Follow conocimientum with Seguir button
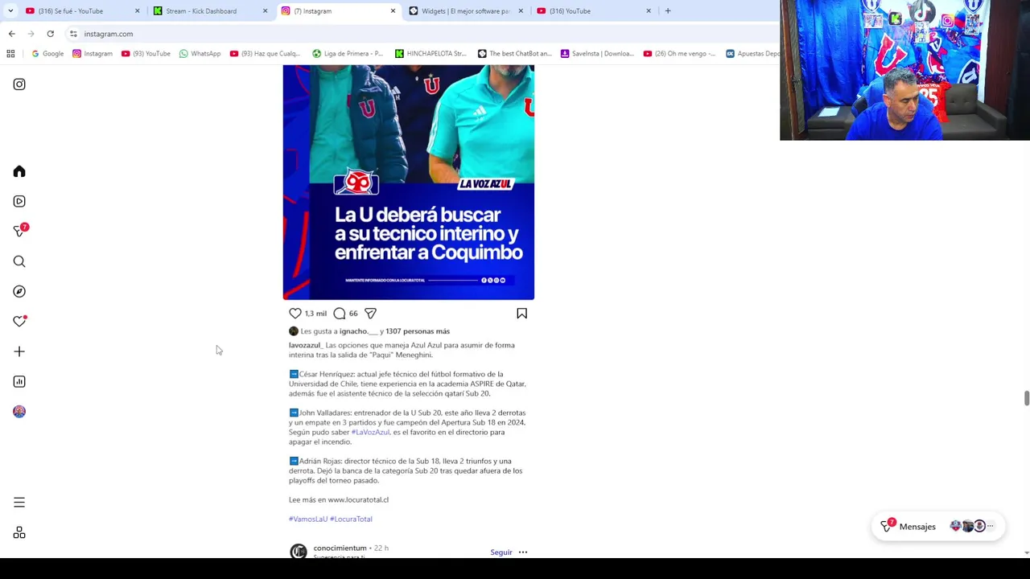1030x579 pixels. [501, 552]
